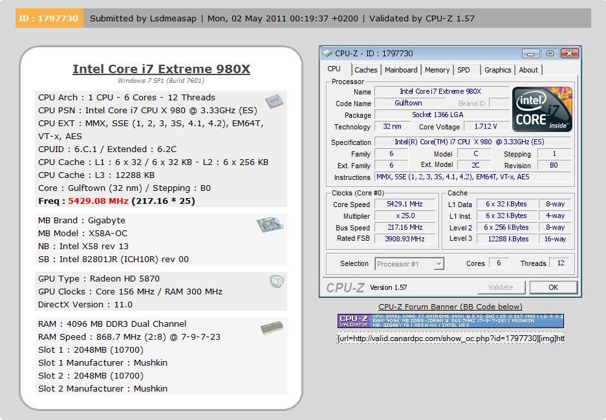Click the Level 3 cache value 12288 KBytes

coord(506,239)
